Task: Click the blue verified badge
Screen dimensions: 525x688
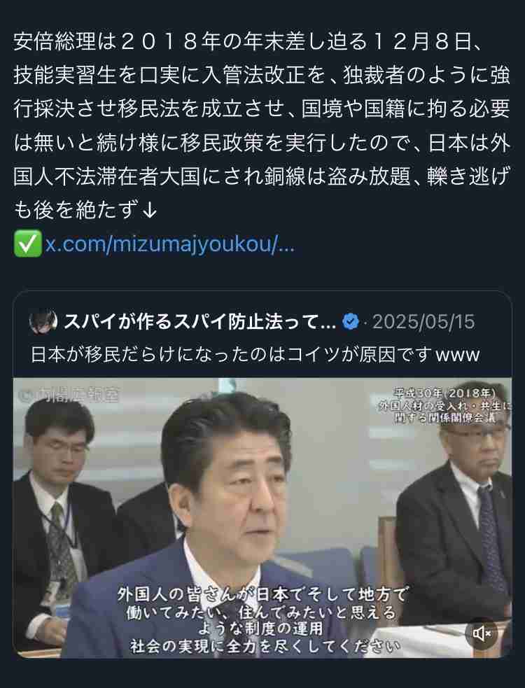Action: tap(350, 322)
